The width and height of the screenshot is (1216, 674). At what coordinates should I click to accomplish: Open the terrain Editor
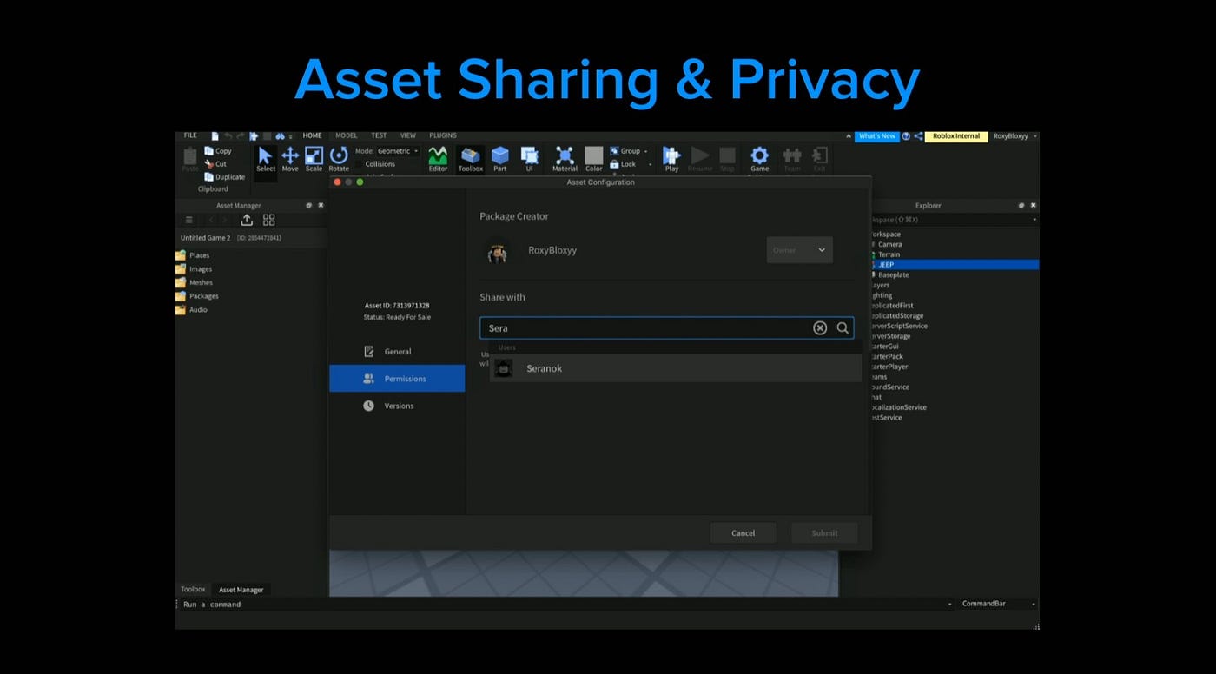click(x=438, y=159)
